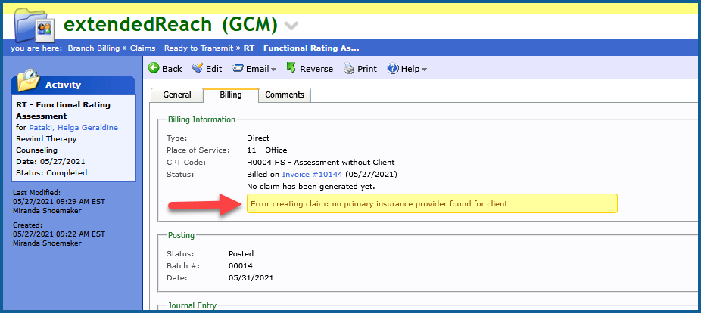Open client Pataki, Helga Geraldine link

[73, 127]
